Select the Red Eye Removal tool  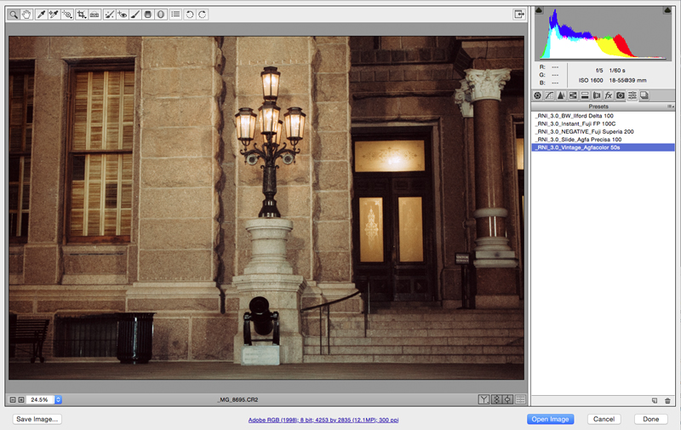(122, 14)
